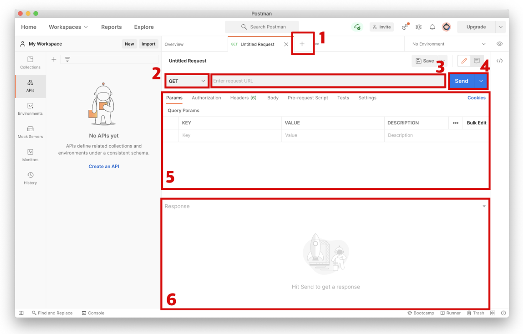This screenshot has height=334, width=523.
Task: Click the query param Key cell
Action: [230, 135]
